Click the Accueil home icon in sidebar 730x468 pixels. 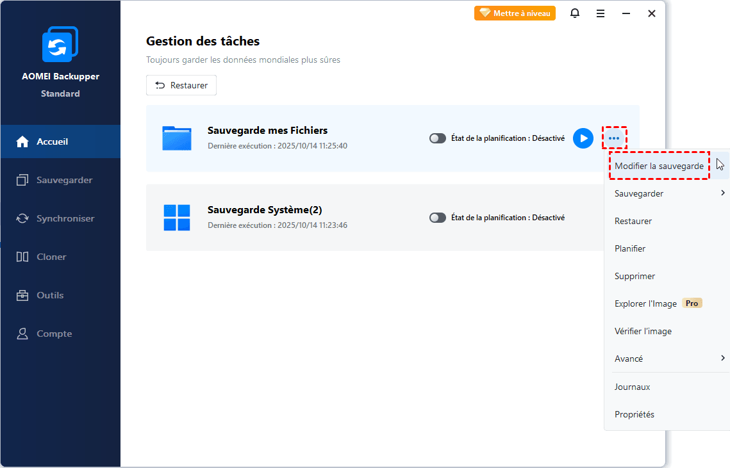click(x=22, y=141)
